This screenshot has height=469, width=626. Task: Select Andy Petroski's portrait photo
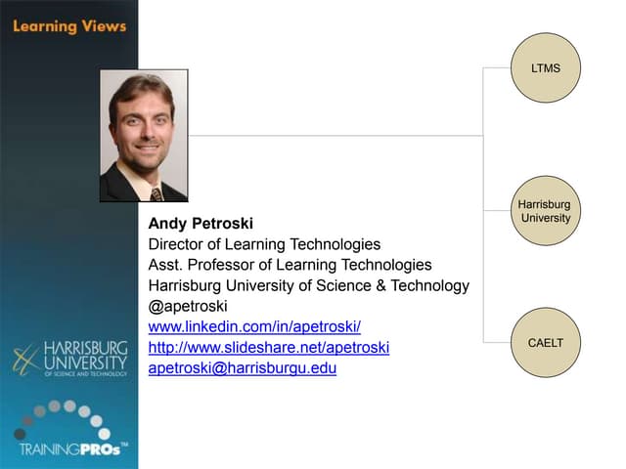pyautogui.click(x=144, y=136)
